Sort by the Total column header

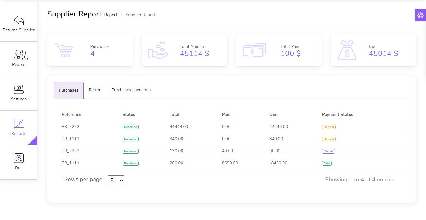point(175,115)
